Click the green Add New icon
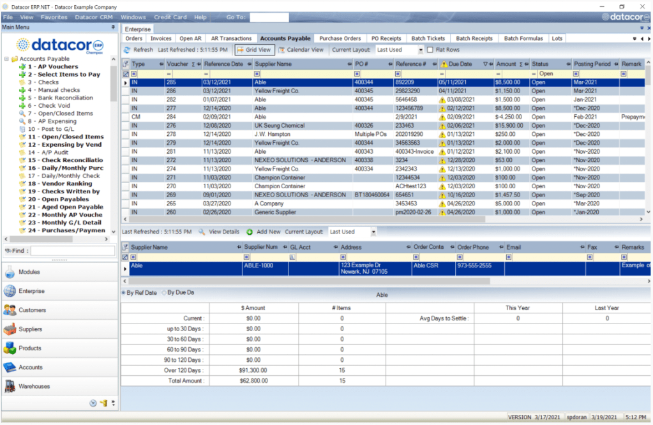This screenshot has width=653, height=425. click(250, 232)
